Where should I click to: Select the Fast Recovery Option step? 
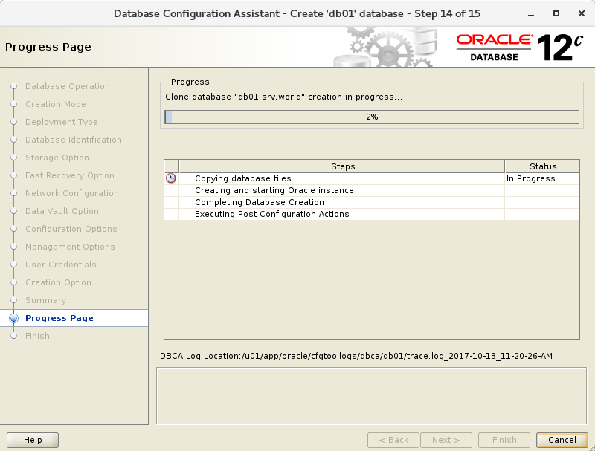pos(69,175)
